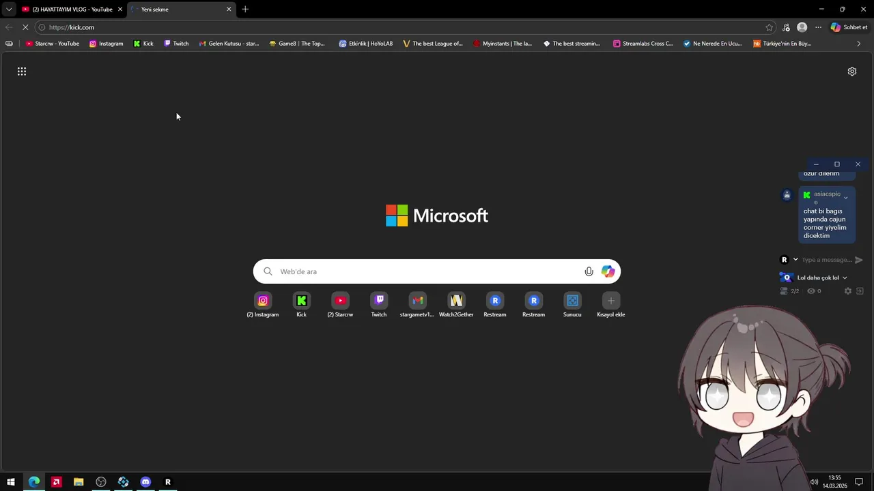Screen dimensions: 874x491
Task: Open Etkinlik HoYoLAB bookmark
Action: tap(366, 44)
